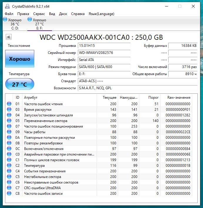This screenshot has width=203, height=208.
Task: Open the Правка menu
Action: pos(23,14)
